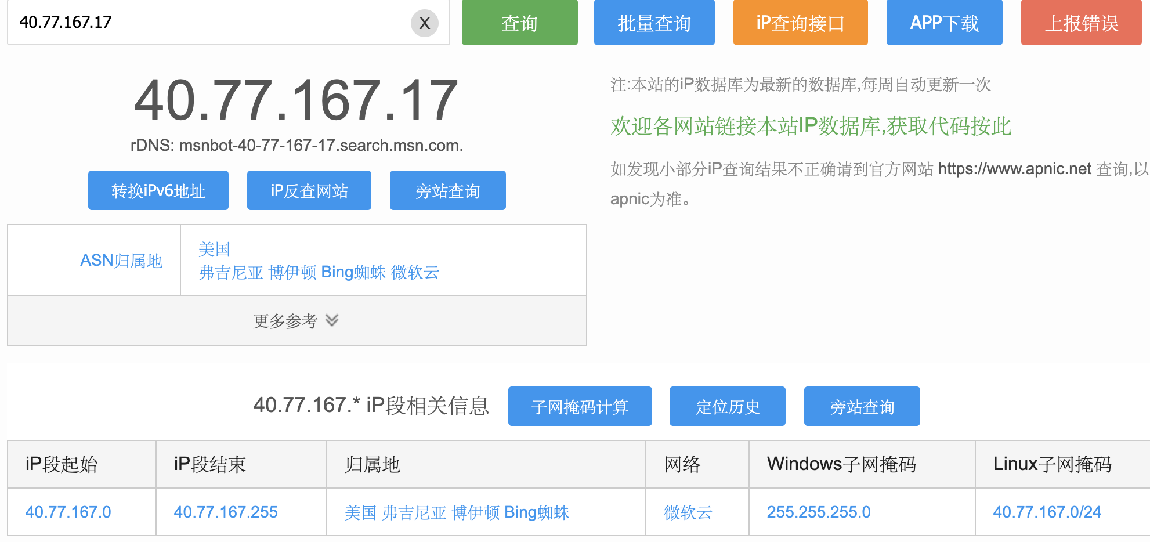Open 批量查询 batch lookup

654,23
